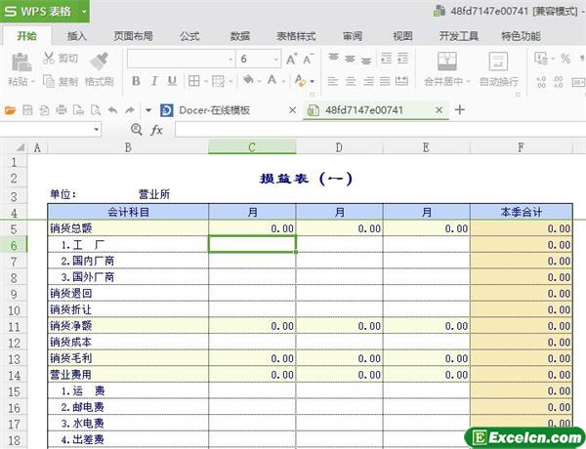This screenshot has height=449, width=586.
Task: Click the increase indent icon
Action: click(402, 59)
